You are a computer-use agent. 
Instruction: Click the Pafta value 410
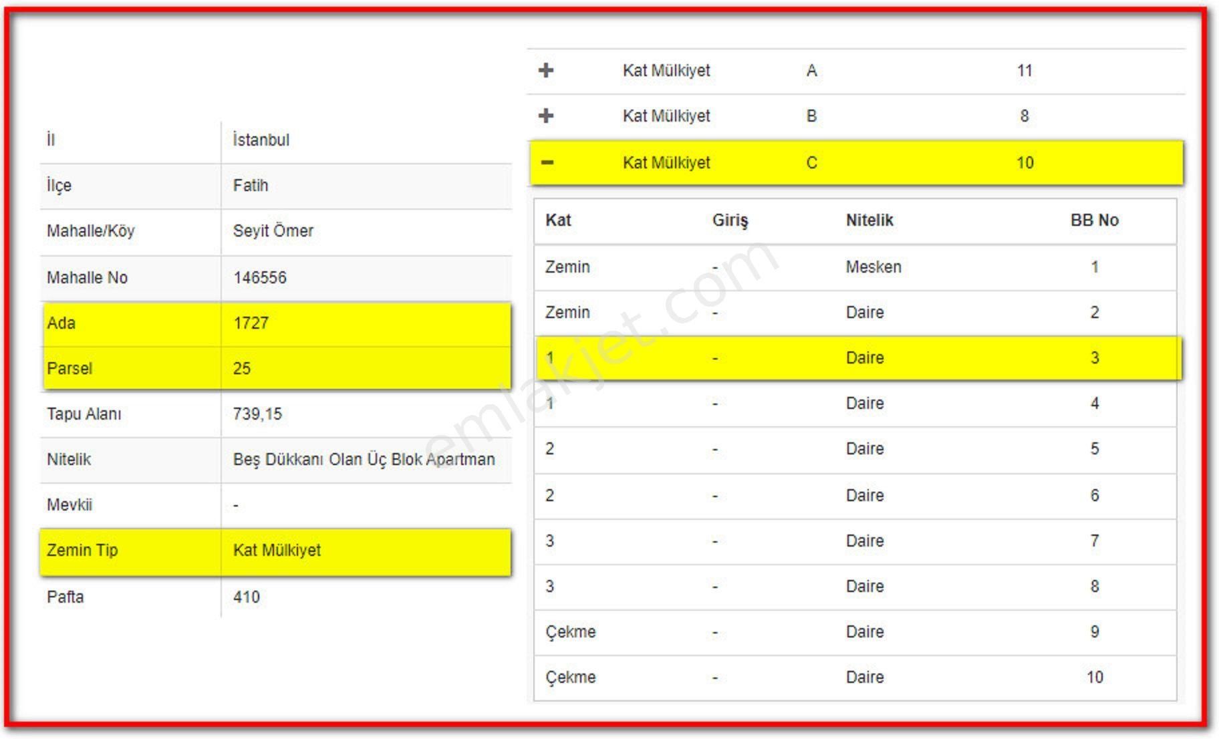(246, 597)
